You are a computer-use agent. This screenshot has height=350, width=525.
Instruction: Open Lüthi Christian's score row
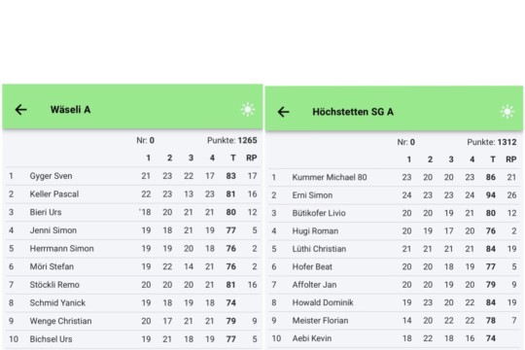[395, 249]
